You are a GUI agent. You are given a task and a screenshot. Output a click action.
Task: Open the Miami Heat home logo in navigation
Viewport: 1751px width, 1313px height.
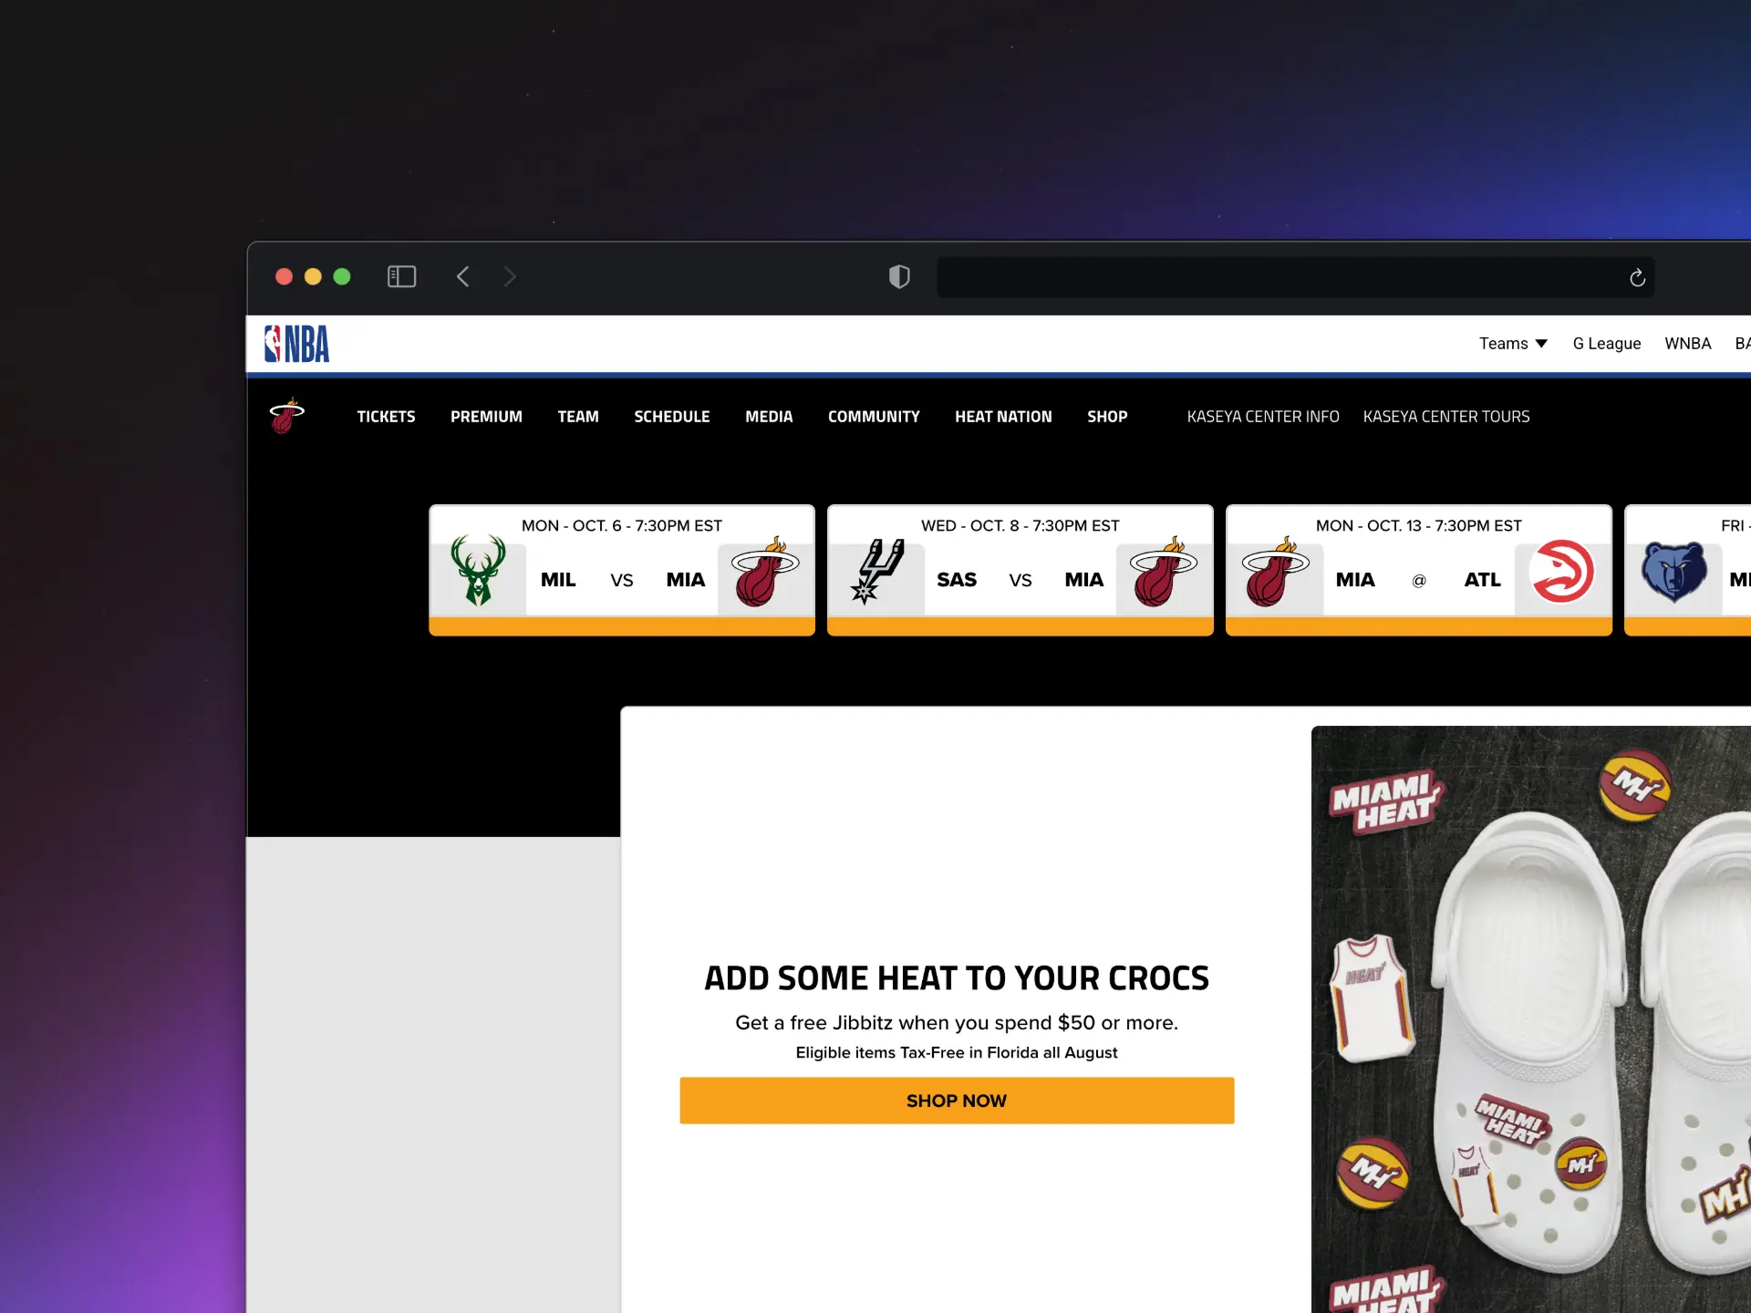coord(287,416)
